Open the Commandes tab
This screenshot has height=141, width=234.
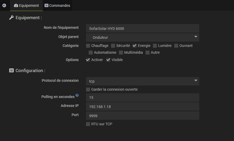coord(57,6)
